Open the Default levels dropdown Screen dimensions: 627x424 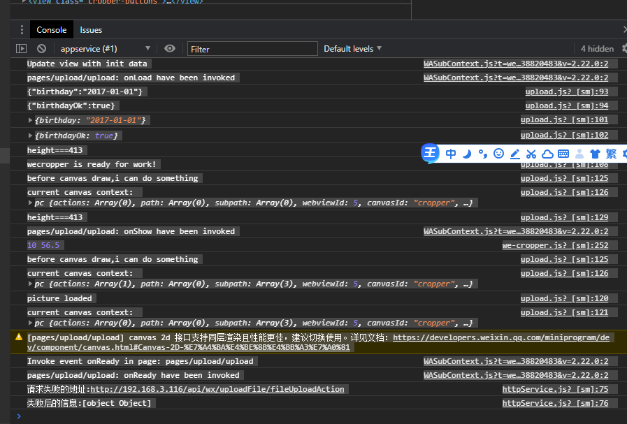[x=353, y=49]
